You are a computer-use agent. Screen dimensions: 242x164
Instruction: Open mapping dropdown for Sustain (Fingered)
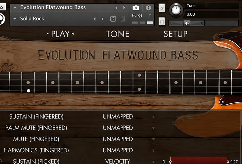[x=153, y=117]
